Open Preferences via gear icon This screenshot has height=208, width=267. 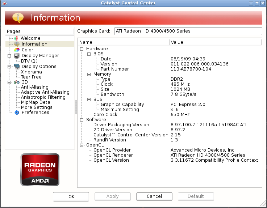pos(17,113)
